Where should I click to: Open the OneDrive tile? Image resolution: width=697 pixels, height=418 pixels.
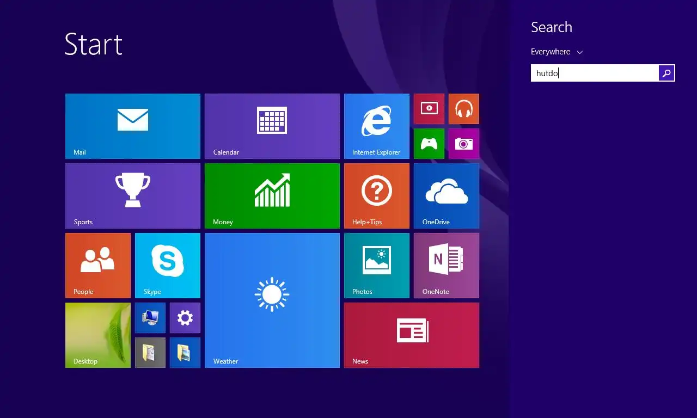coord(447,196)
